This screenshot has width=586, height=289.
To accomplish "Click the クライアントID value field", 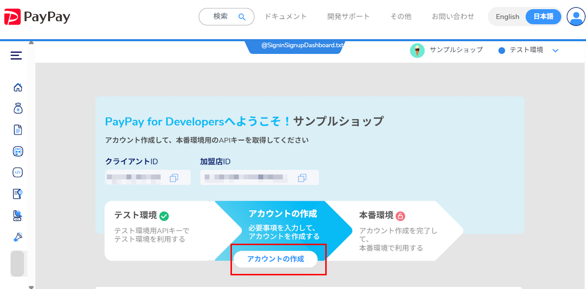I will click(x=148, y=177).
